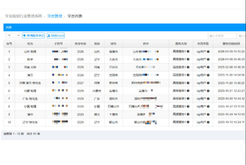246x165 pixels.
Task: Click the 省份 column header
Action: pyautogui.click(x=97, y=44)
